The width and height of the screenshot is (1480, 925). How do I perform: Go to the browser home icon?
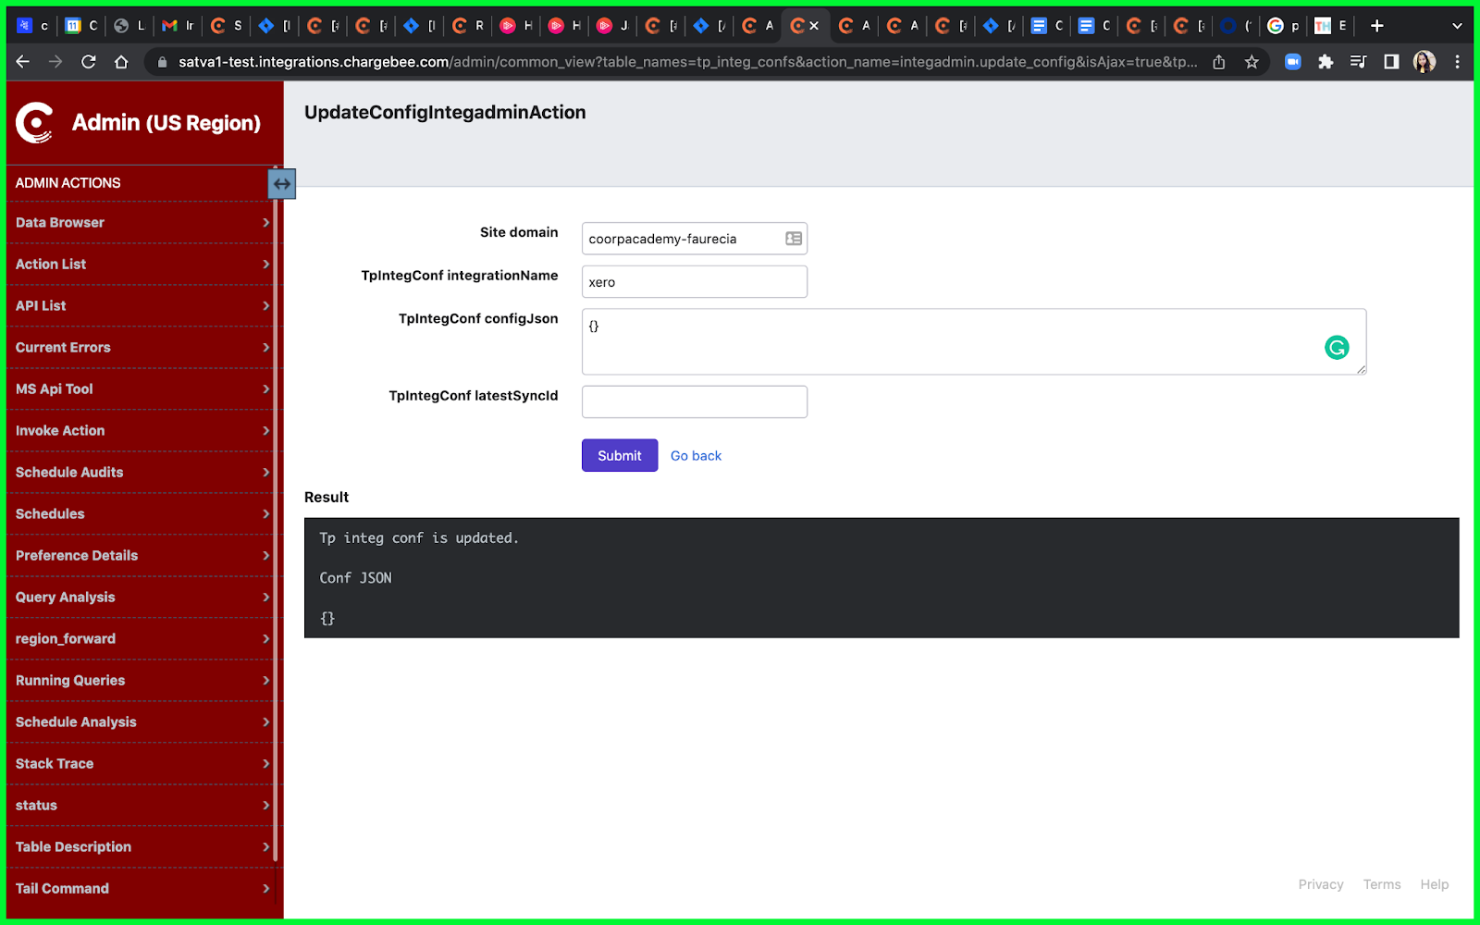tap(121, 62)
